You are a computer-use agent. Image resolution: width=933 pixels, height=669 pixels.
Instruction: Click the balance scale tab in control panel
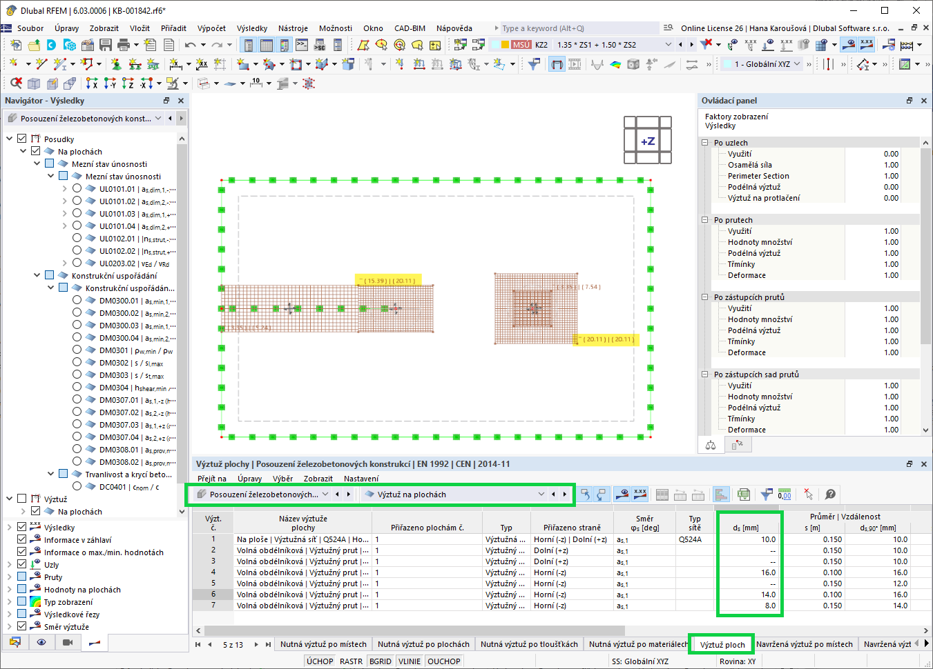[x=711, y=445]
